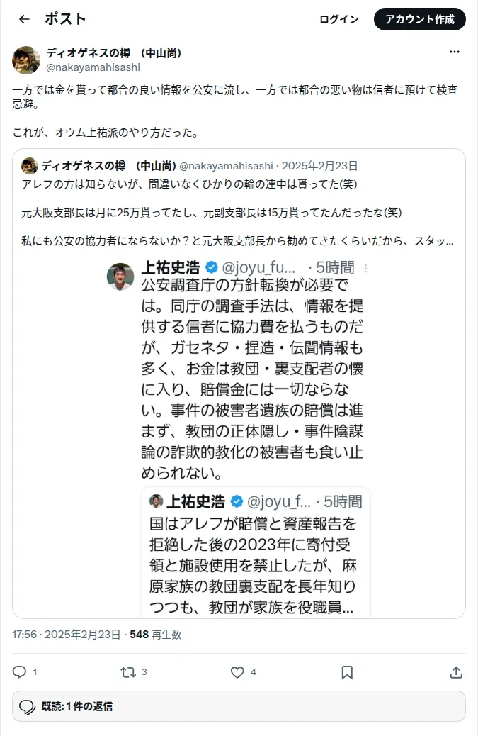This screenshot has width=478, height=736.
Task: Bookmark this post
Action: pos(347,672)
